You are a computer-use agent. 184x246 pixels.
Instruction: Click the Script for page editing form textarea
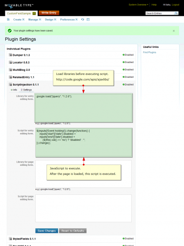coord(83,208)
